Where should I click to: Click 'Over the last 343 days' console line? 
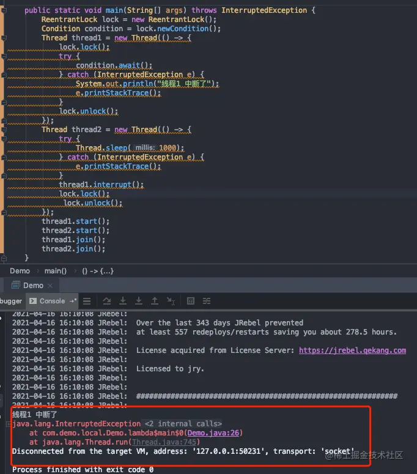pyautogui.click(x=220, y=323)
